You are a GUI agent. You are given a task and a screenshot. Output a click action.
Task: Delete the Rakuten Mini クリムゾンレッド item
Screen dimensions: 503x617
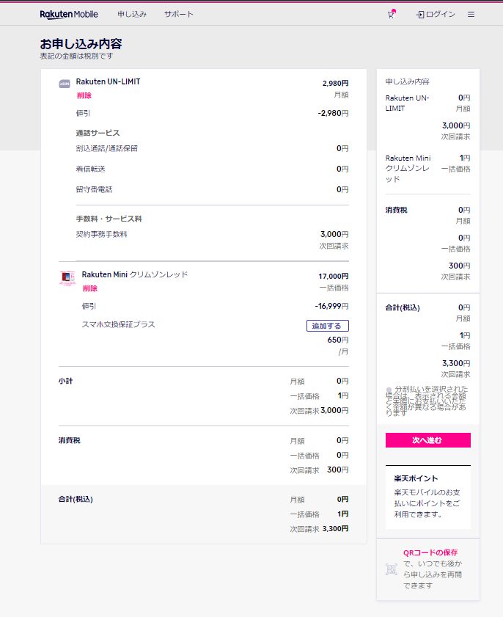click(89, 288)
